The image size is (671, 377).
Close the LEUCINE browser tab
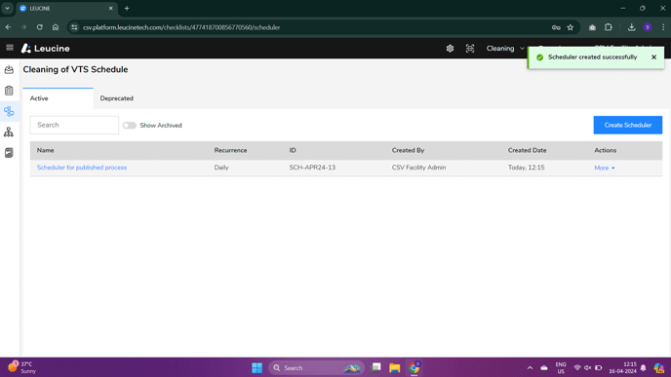click(110, 8)
